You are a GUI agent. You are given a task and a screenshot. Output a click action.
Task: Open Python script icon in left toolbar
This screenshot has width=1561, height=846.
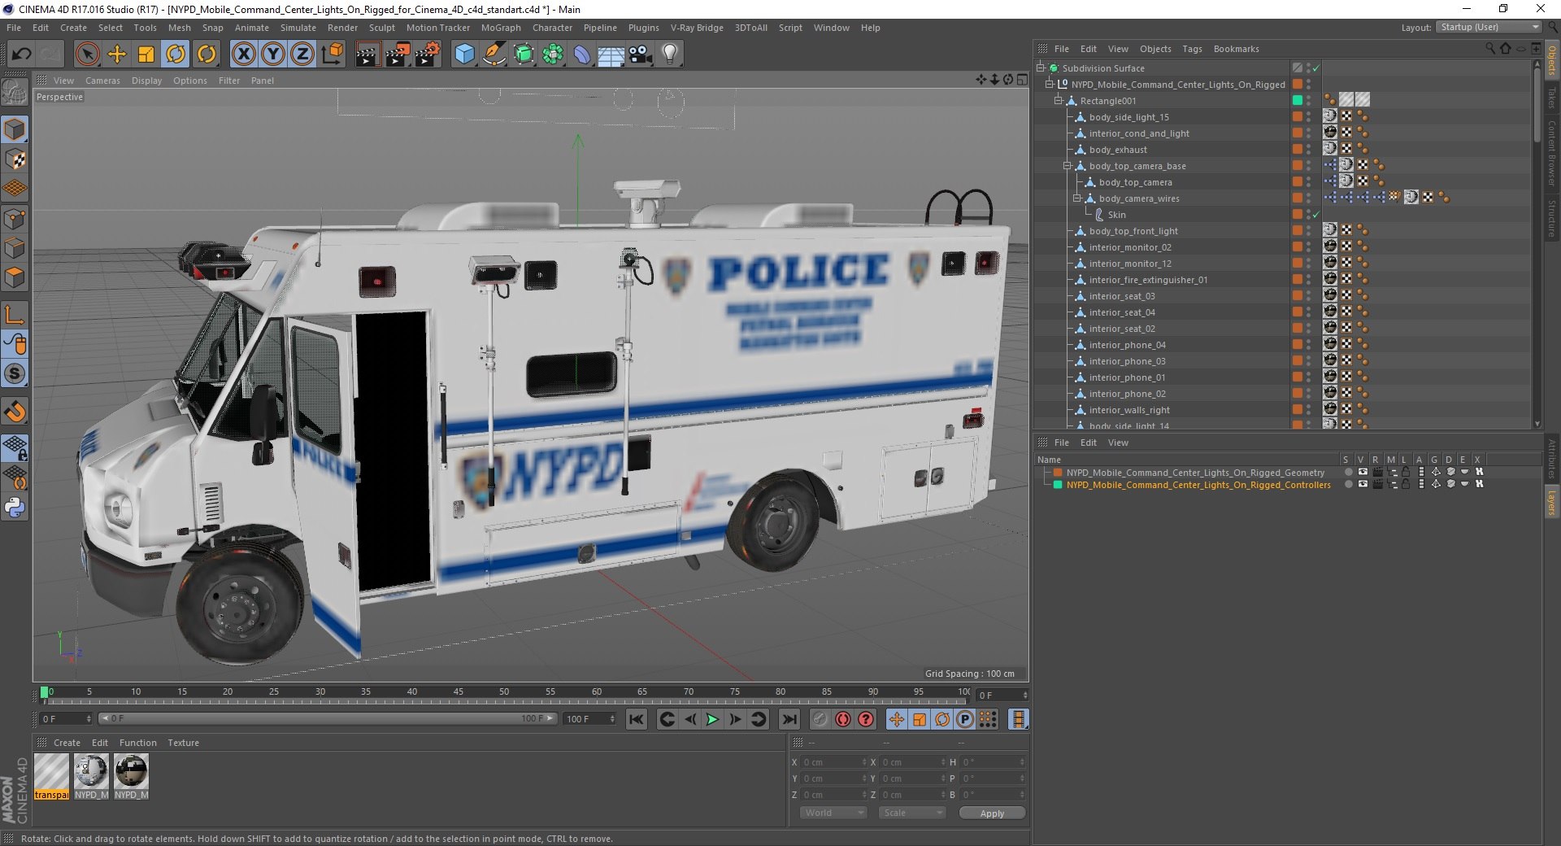tap(15, 508)
